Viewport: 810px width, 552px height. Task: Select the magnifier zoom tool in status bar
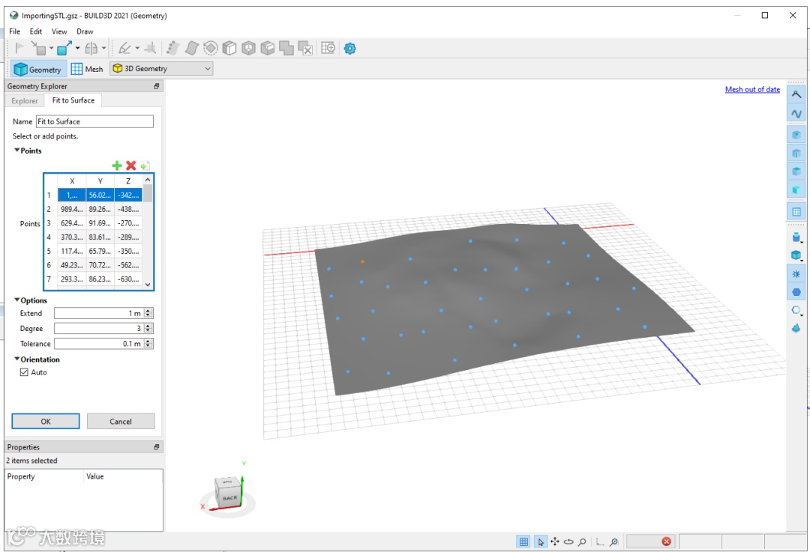tap(582, 542)
